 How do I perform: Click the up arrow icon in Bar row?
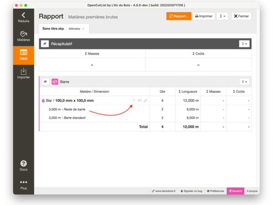point(134,101)
